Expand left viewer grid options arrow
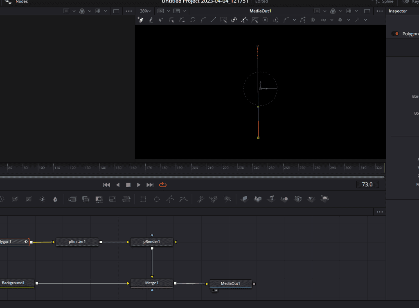This screenshot has width=419, height=308. [x=106, y=11]
